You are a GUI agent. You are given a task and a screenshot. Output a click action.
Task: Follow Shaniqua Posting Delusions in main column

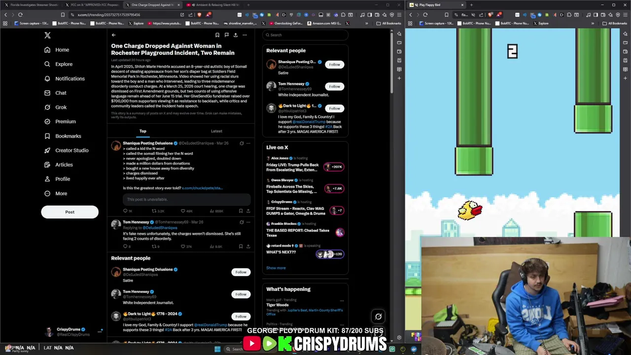[241, 272]
